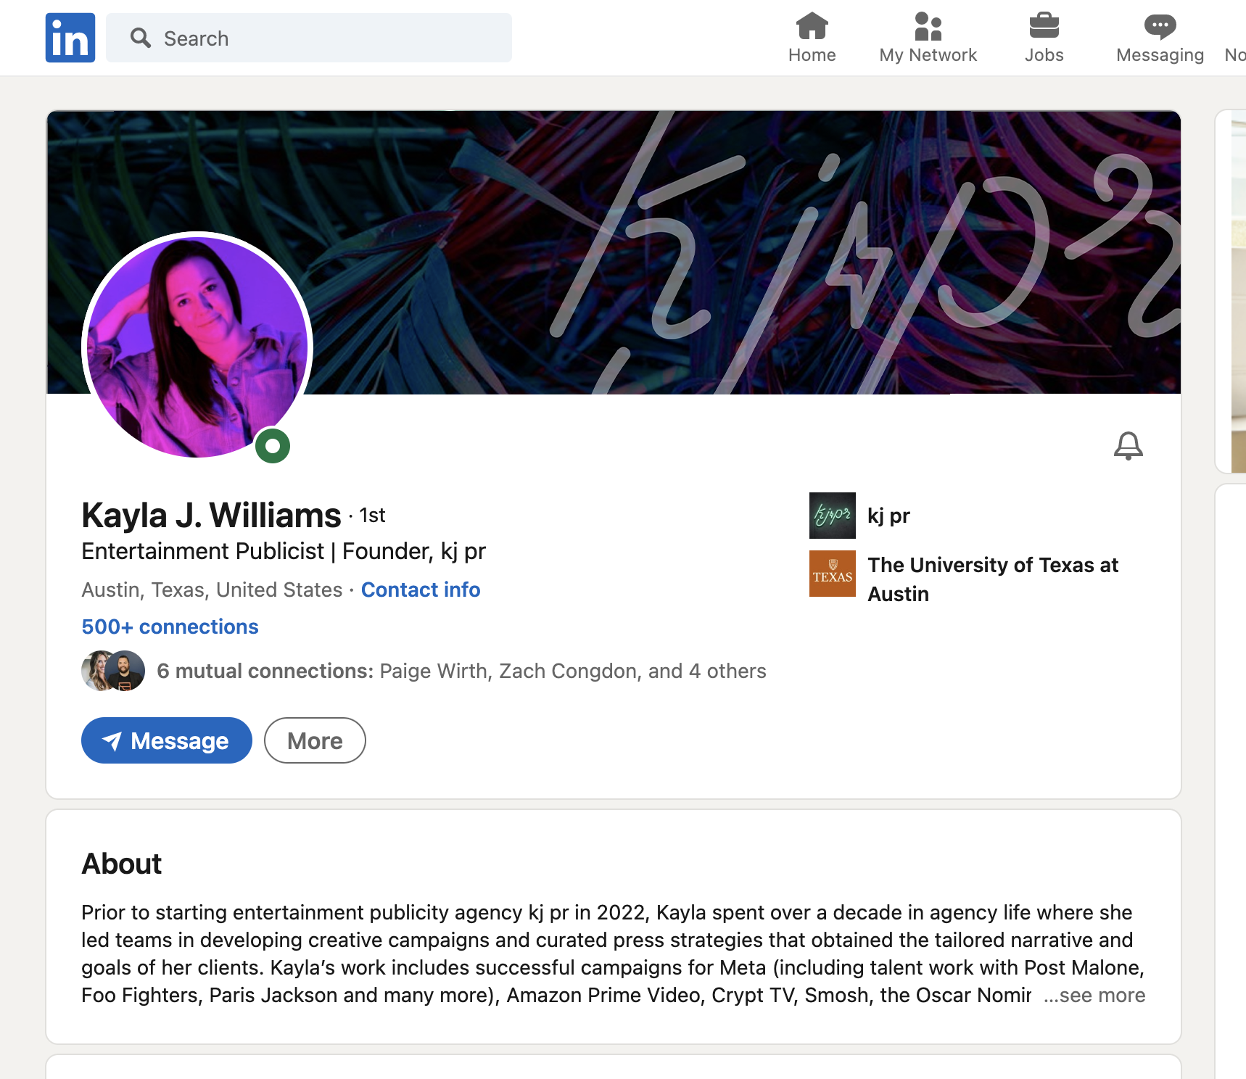Screen dimensions: 1246x1079
Task: Open the More options dropdown
Action: point(315,740)
